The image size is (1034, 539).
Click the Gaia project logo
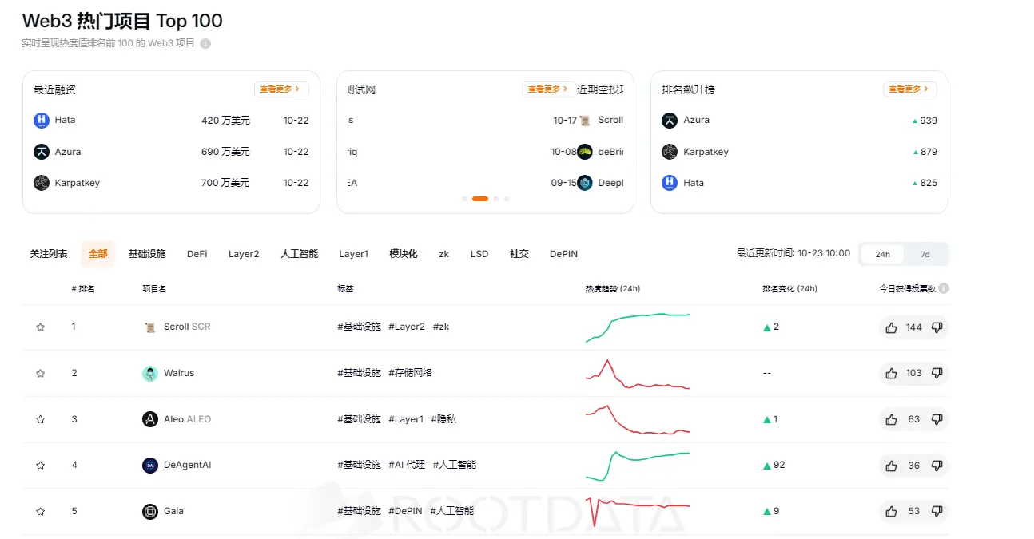click(x=151, y=511)
